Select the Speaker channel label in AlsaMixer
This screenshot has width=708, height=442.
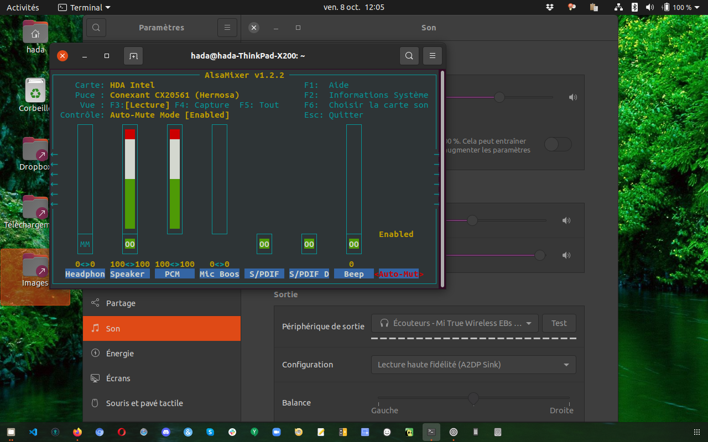tap(130, 274)
